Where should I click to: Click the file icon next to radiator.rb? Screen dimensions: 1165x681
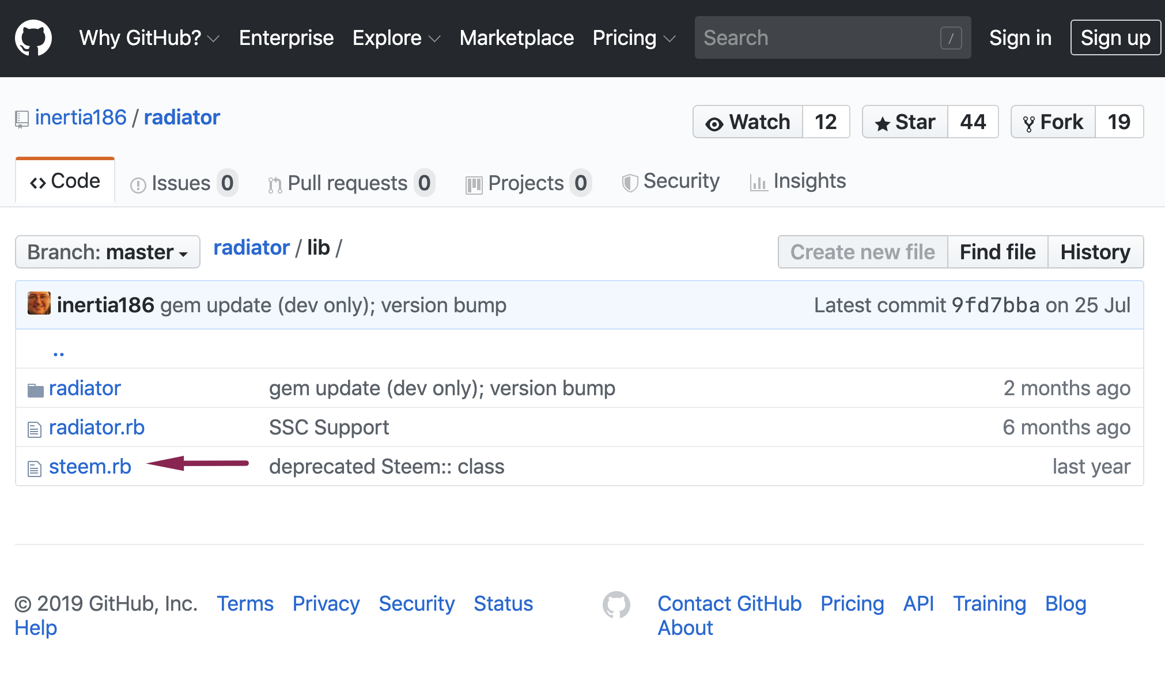35,429
